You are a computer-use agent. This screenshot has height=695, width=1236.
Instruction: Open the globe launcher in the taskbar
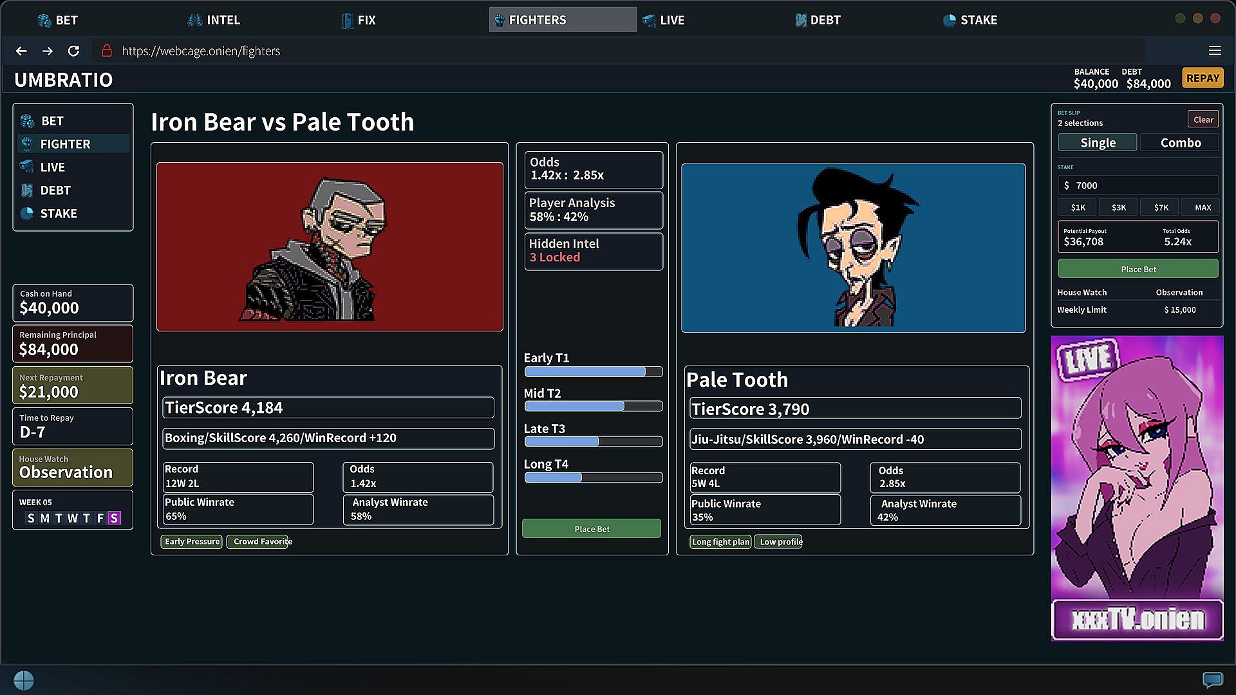pyautogui.click(x=24, y=680)
